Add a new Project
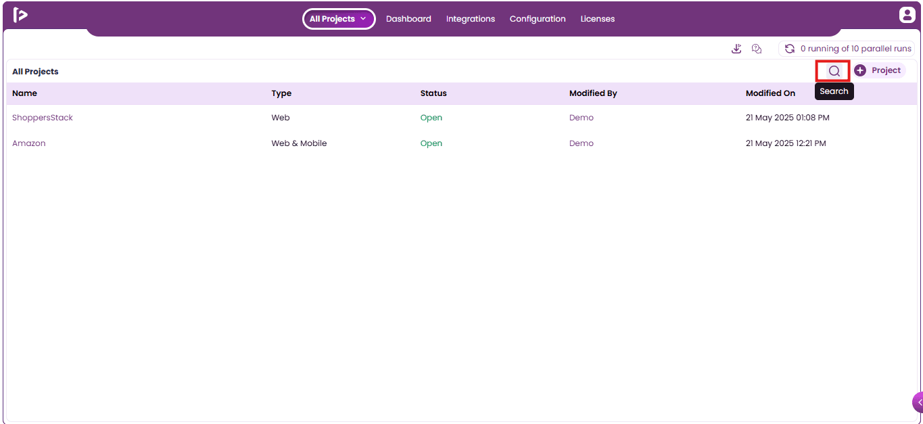This screenshot has height=424, width=923. pos(879,70)
